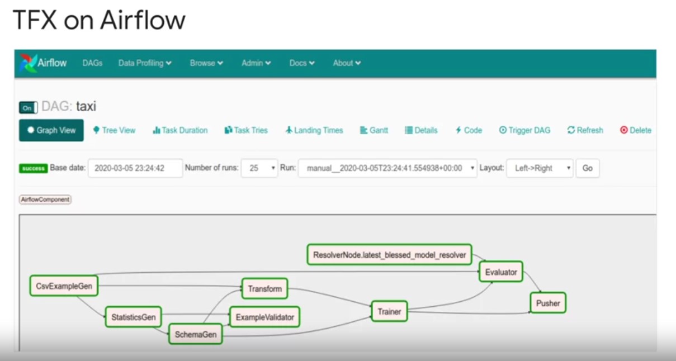Toggle the taxi DAG On switch

[x=28, y=108]
